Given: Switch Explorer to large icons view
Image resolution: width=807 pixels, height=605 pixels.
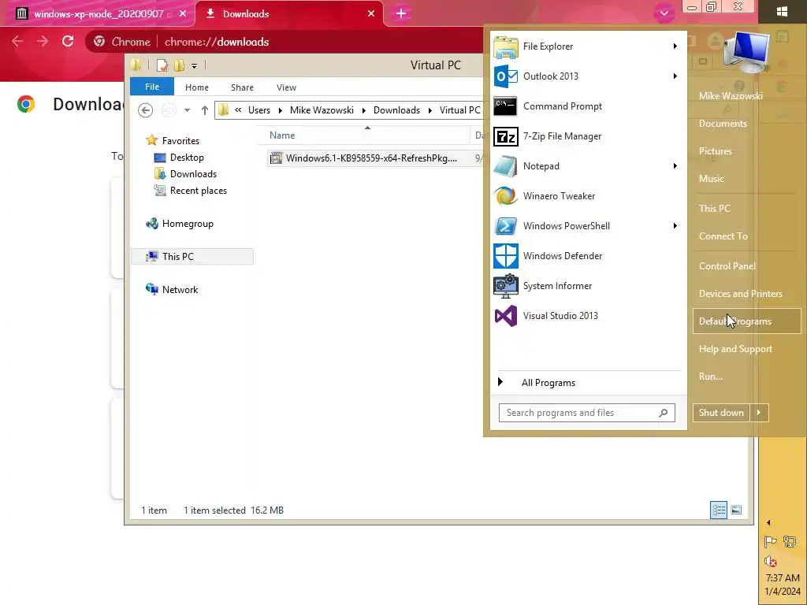Looking at the screenshot, I should point(737,510).
